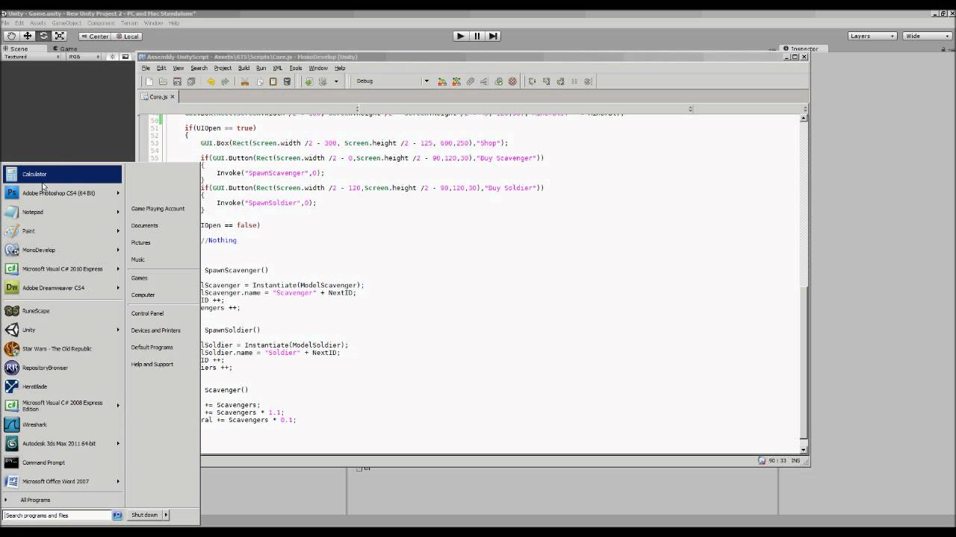Launch Microsoft Office Word 2007

click(x=58, y=481)
